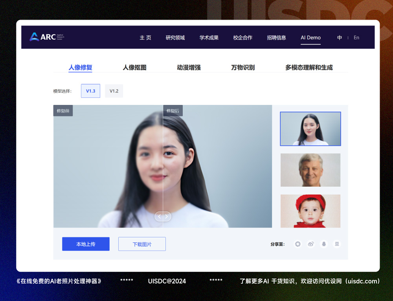This screenshot has height=301, width=393.
Task: Open the 校企合作 navigation item
Action: tap(242, 37)
